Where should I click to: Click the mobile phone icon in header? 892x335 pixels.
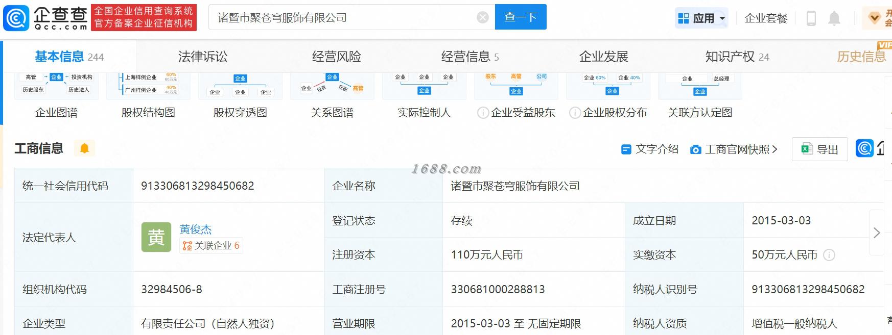[811, 18]
